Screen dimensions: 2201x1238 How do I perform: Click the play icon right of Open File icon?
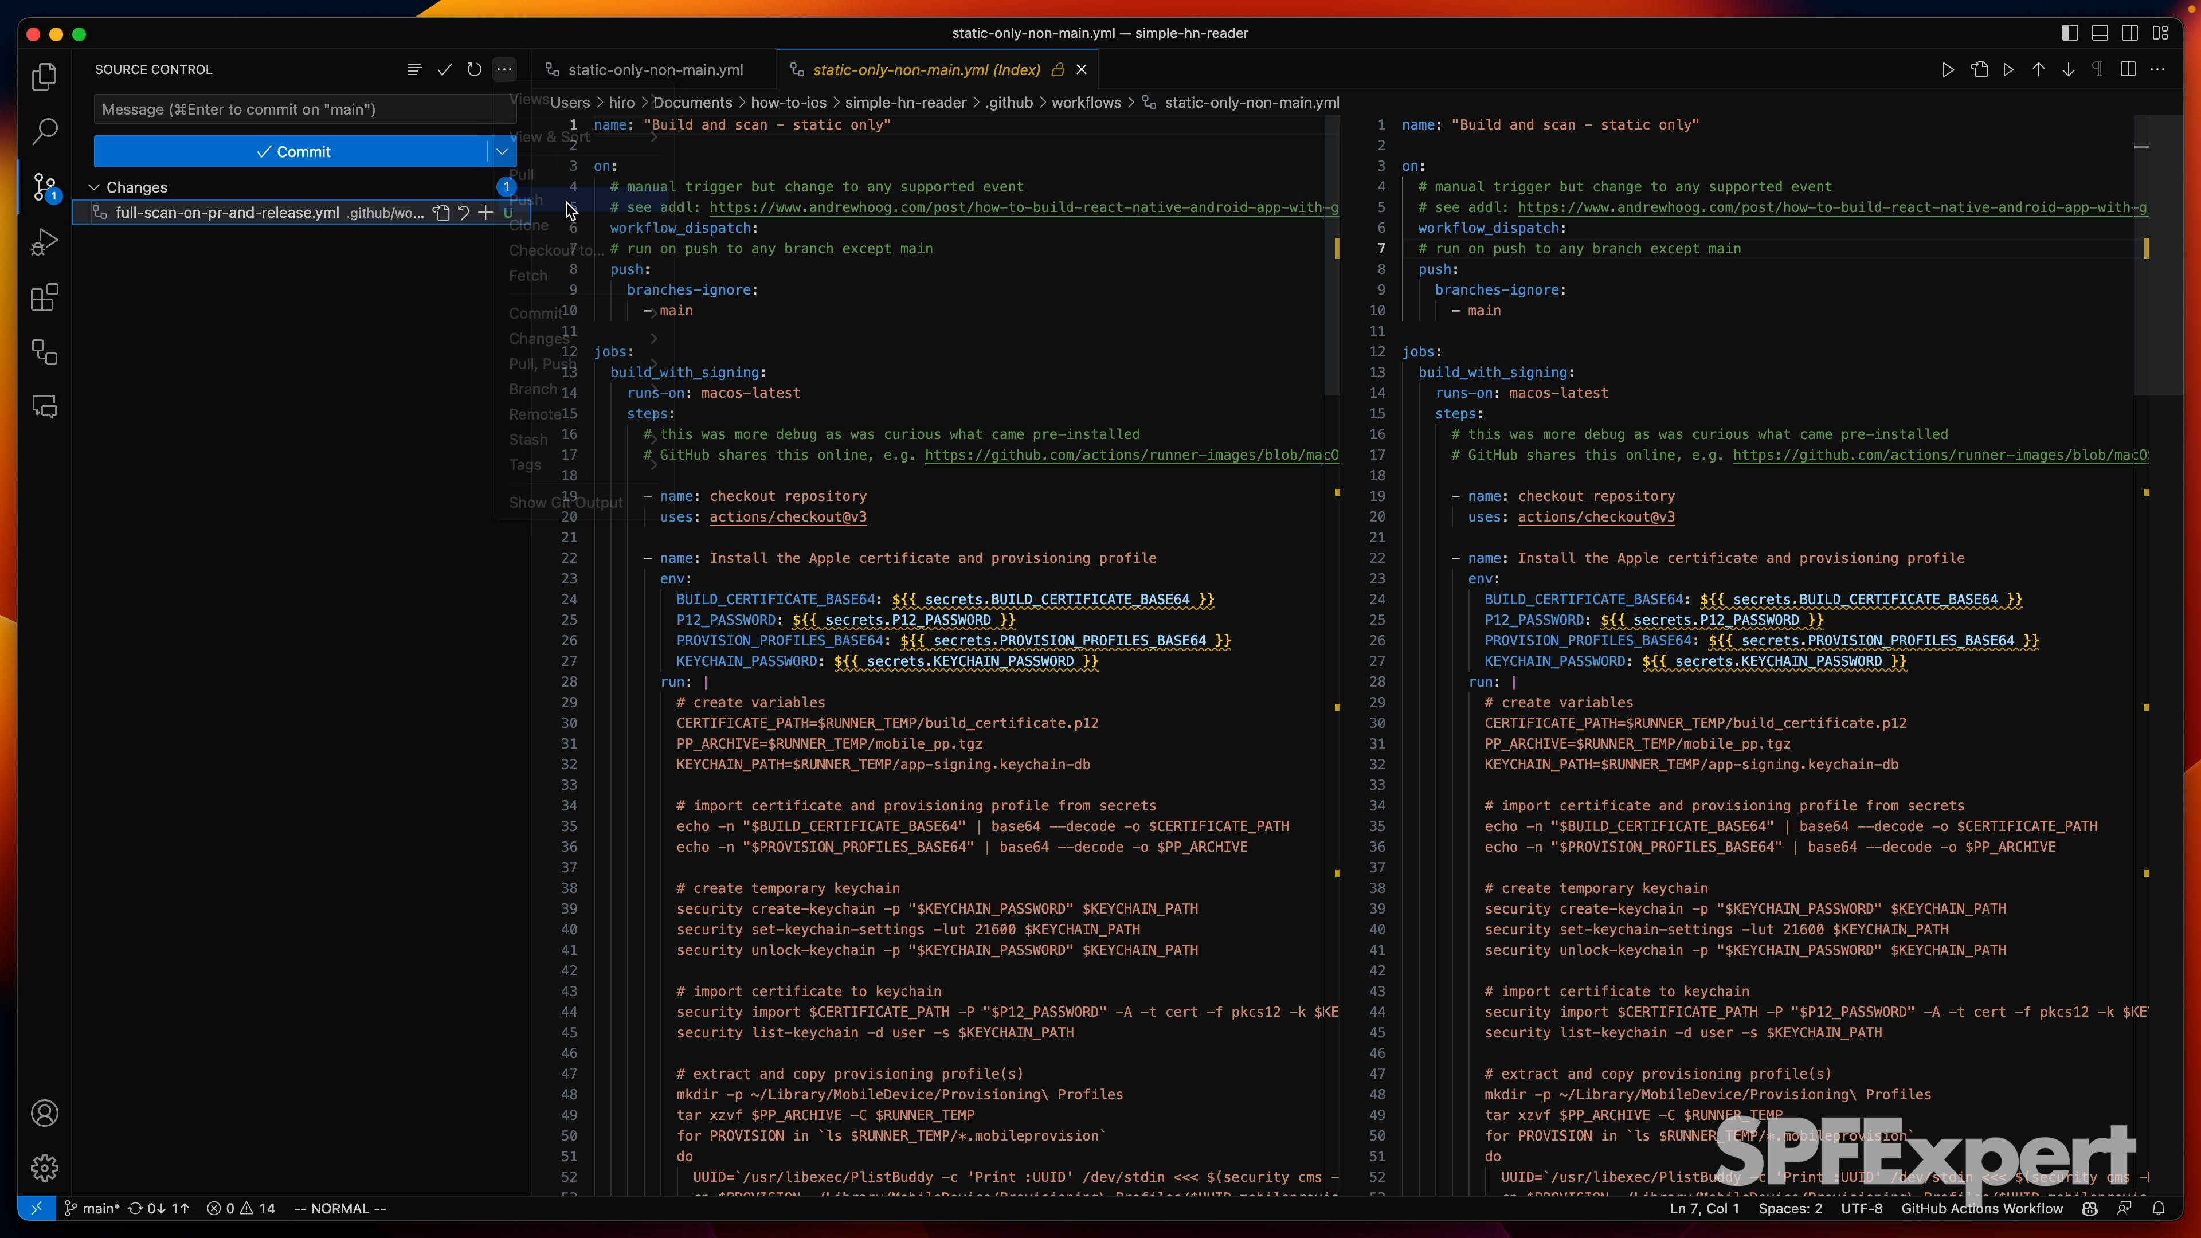[2009, 69]
